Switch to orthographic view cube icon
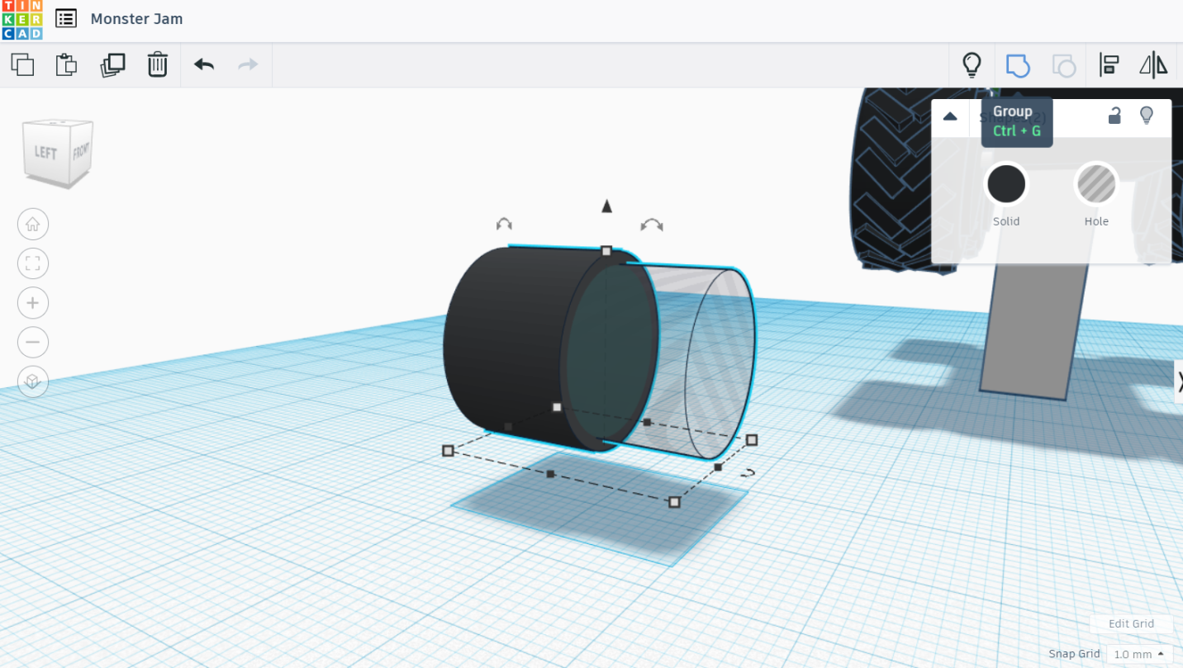1183x668 pixels. click(x=33, y=381)
